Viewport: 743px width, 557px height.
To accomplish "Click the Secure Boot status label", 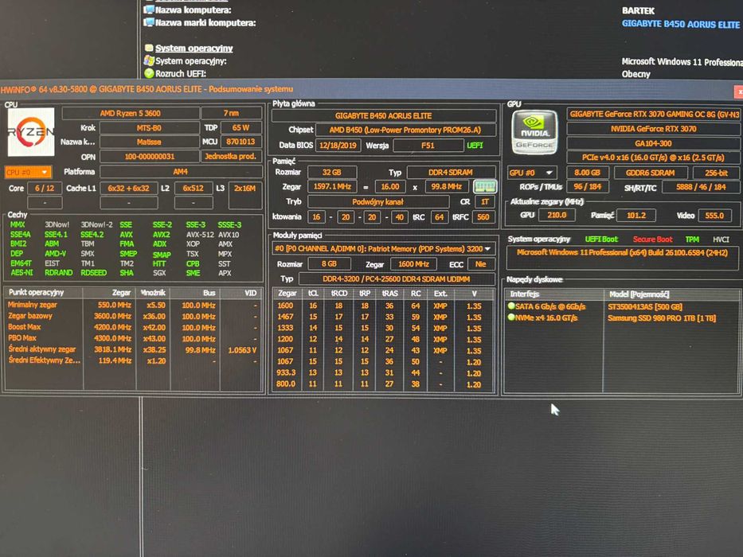I will coord(652,240).
